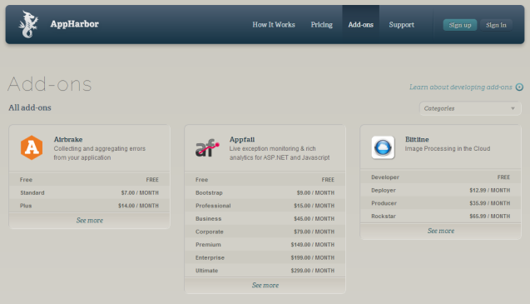Click the Airbrake description text

pyautogui.click(x=99, y=153)
